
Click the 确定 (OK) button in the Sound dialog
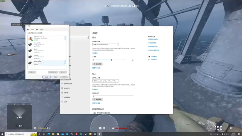[47, 77]
